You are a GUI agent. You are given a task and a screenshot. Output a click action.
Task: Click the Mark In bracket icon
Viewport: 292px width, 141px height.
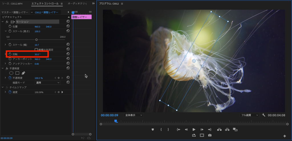(161, 129)
